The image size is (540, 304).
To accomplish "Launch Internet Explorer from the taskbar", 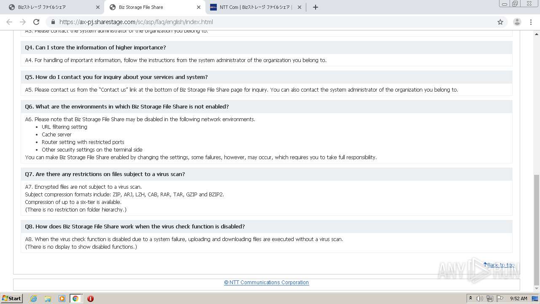I will click(33, 299).
